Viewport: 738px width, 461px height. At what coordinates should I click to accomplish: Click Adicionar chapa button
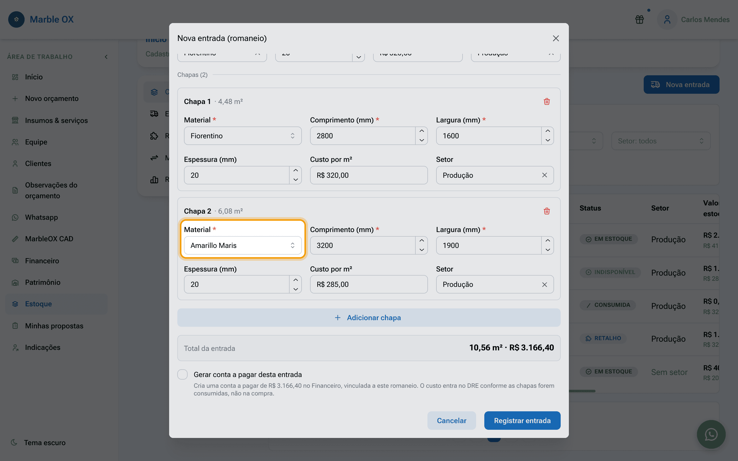click(x=369, y=318)
